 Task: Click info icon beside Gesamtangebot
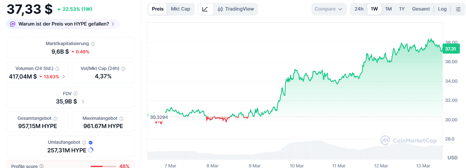(55, 118)
